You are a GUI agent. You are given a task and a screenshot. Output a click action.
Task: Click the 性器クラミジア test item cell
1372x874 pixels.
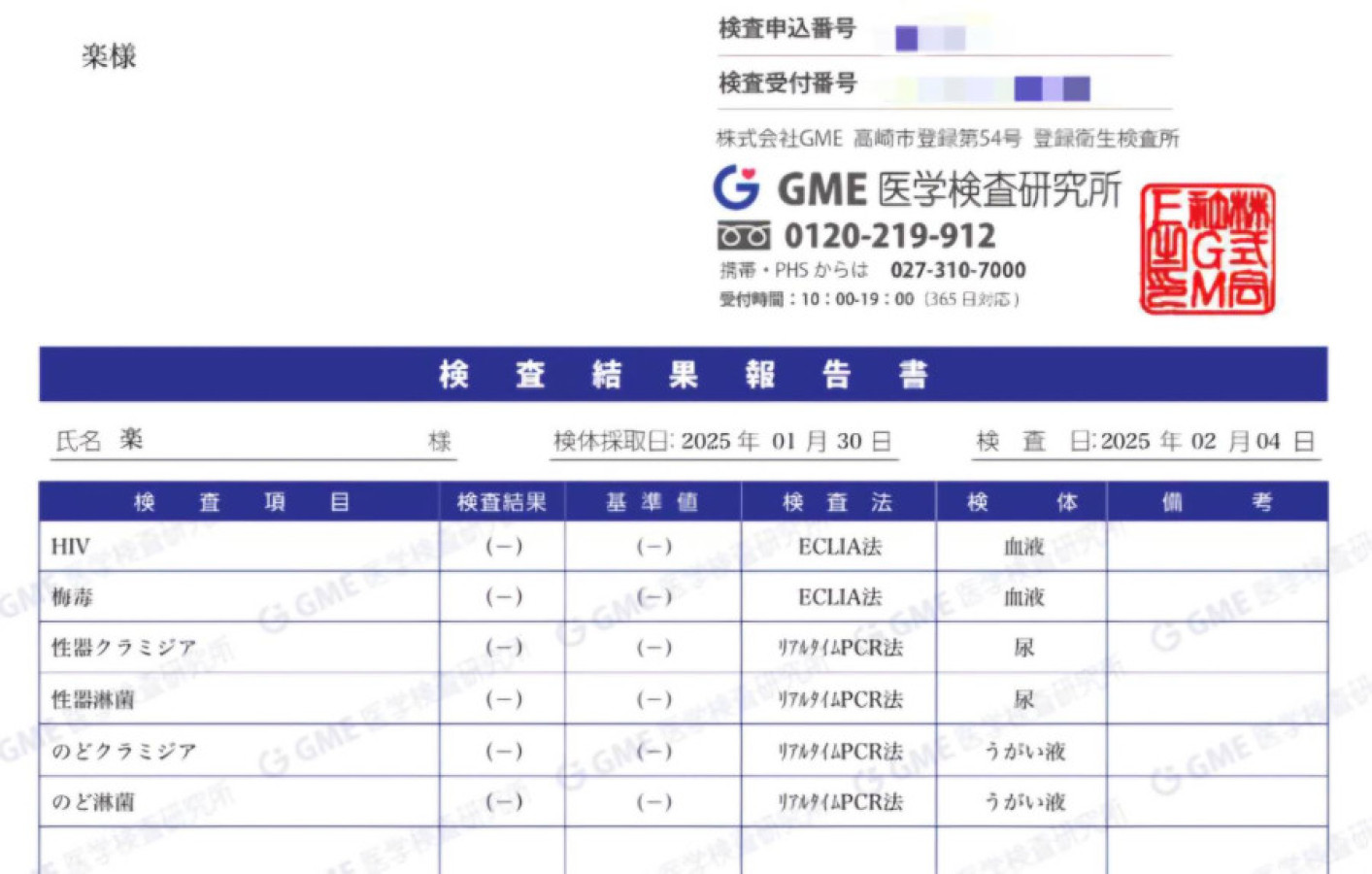click(240, 648)
